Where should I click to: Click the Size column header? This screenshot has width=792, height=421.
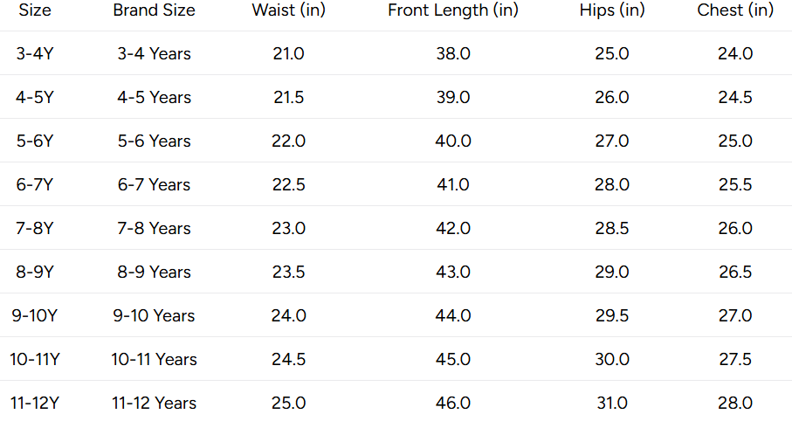click(35, 10)
